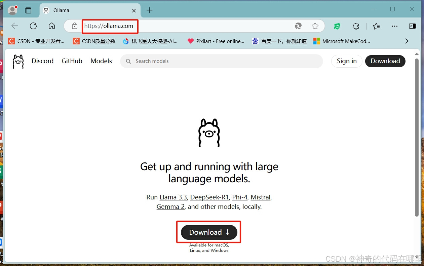Screen dimensions: 424x266
Task: Open a new browser tab
Action: 150,10
